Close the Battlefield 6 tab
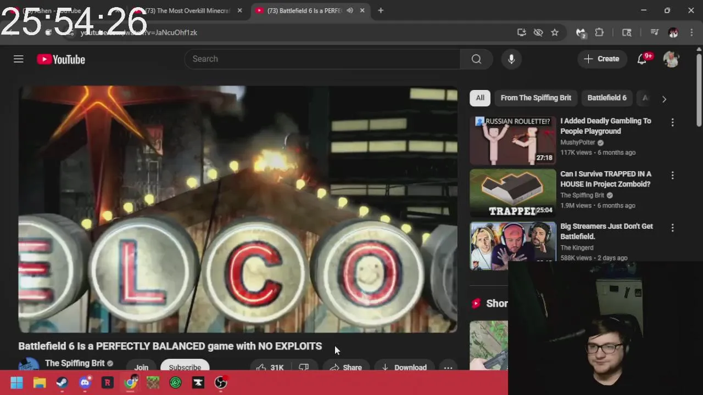Screen dimensions: 703x395 click(362, 10)
